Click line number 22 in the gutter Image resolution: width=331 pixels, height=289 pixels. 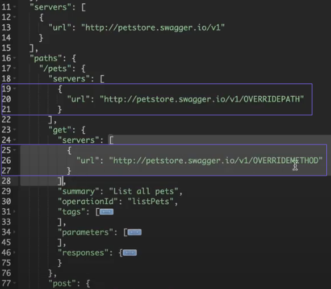pos(6,119)
